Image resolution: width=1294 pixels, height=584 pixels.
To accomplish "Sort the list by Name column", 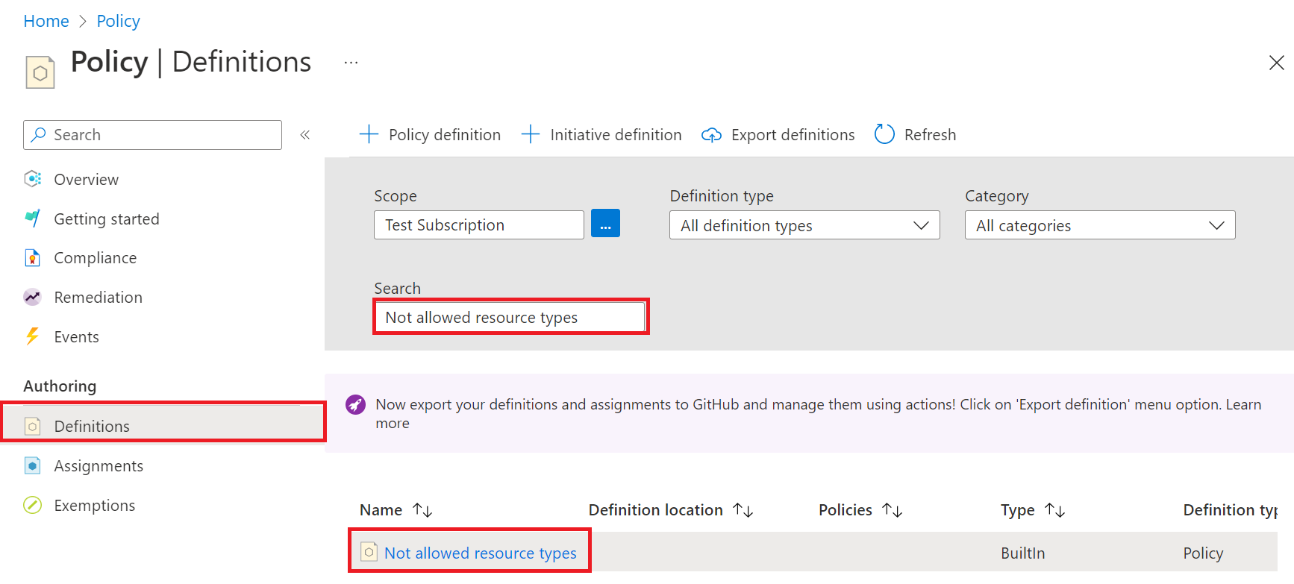I will [422, 510].
